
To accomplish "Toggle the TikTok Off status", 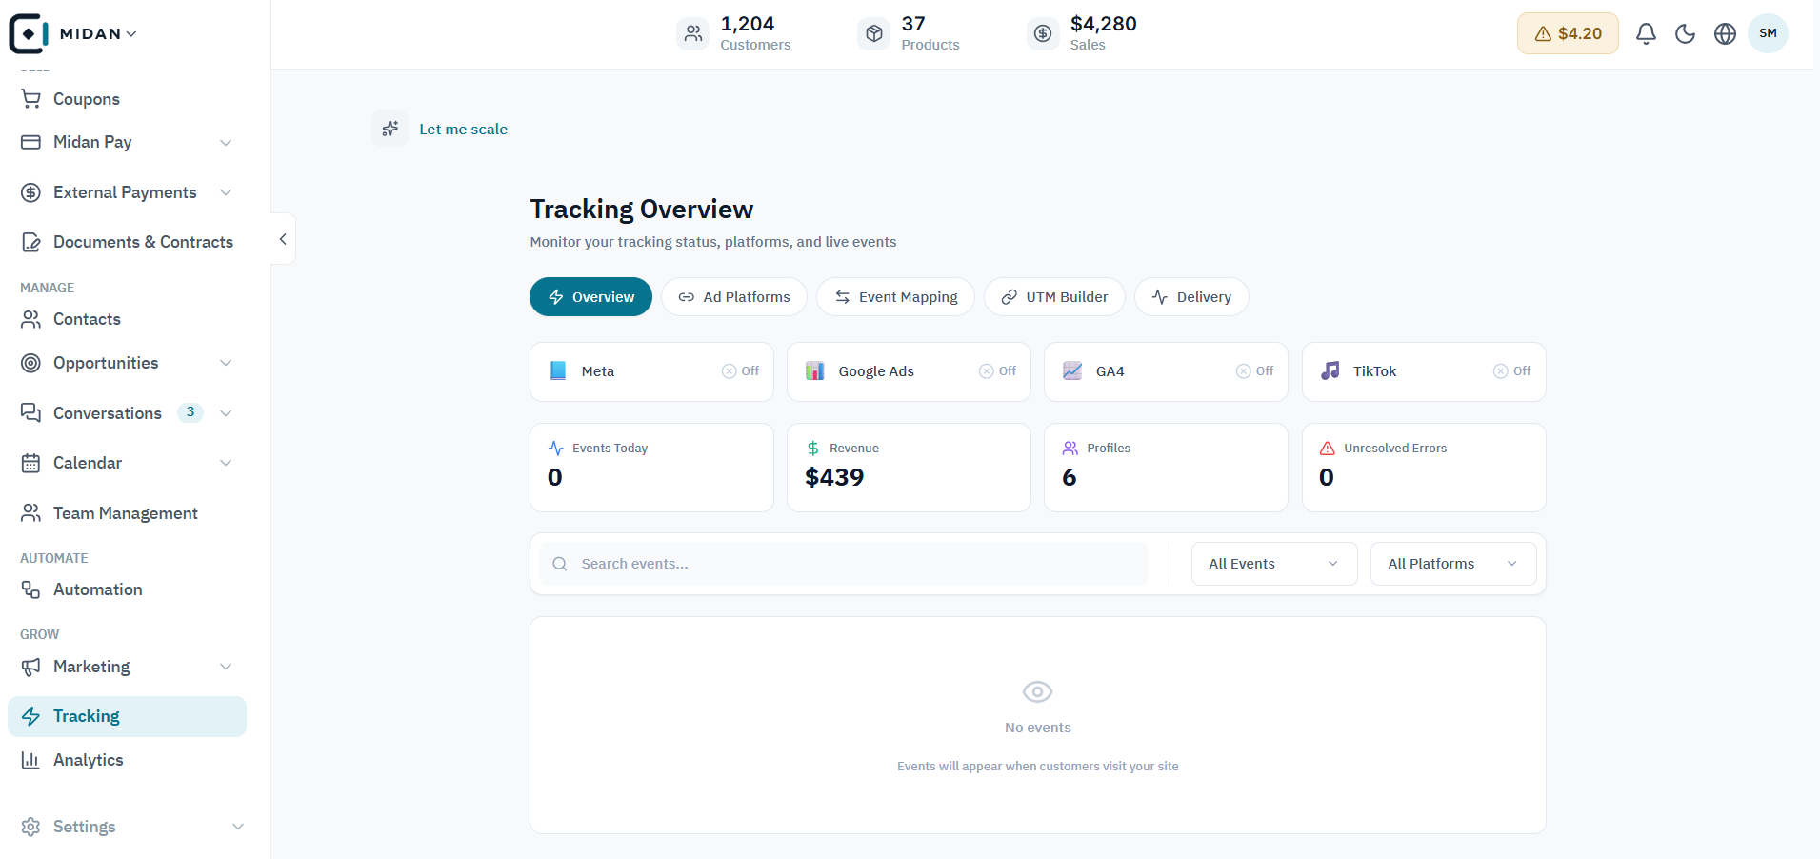I will click(x=1511, y=371).
